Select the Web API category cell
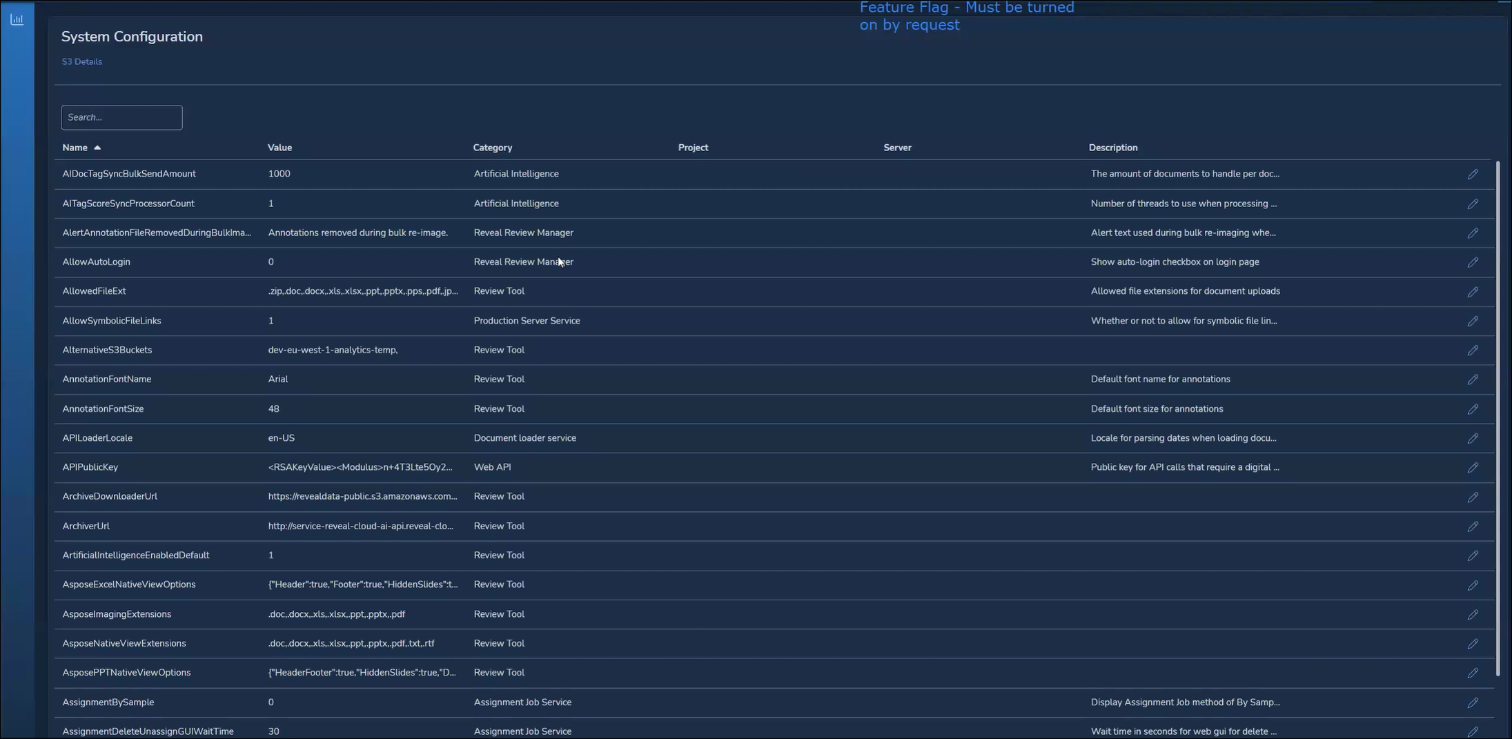 492,467
